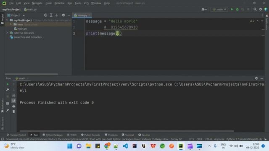Open Version Control tool window
This screenshot has height=151, width=269.
click(16, 135)
